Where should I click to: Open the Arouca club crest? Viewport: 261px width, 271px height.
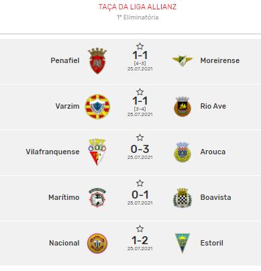(182, 152)
